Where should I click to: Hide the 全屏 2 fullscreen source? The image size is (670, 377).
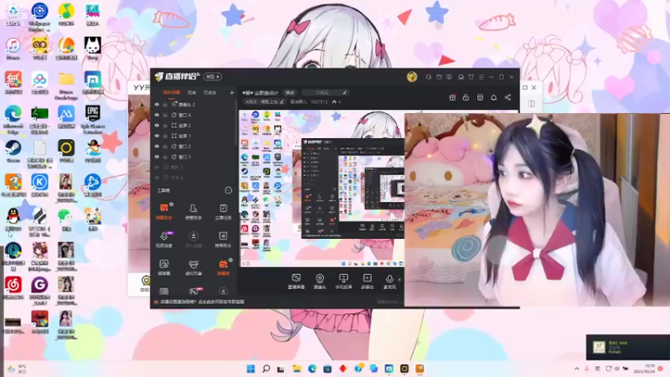[157, 125]
